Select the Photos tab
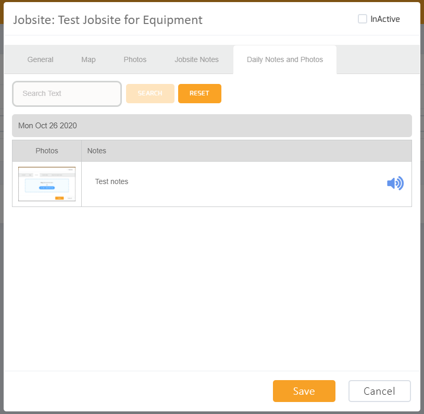This screenshot has width=424, height=414. 135,59
